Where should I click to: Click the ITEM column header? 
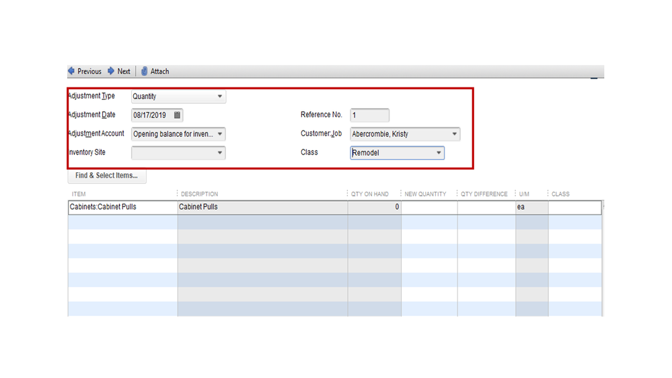click(x=79, y=194)
